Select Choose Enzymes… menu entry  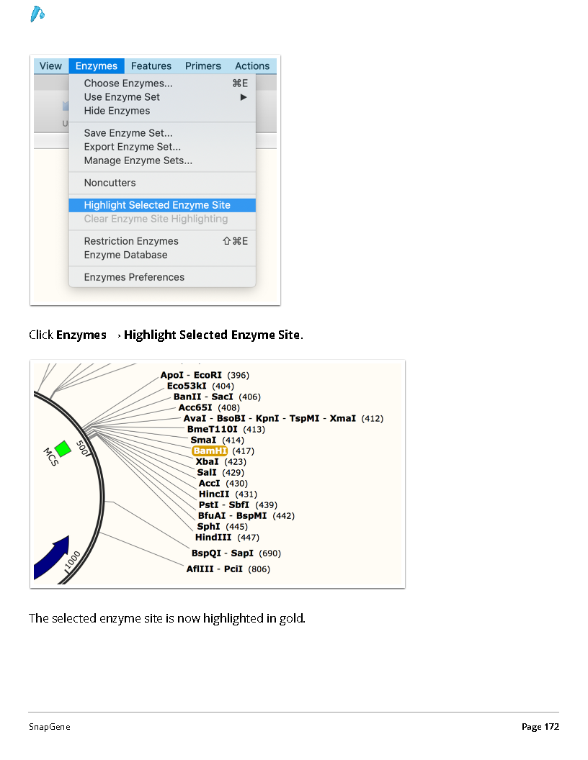click(x=162, y=83)
